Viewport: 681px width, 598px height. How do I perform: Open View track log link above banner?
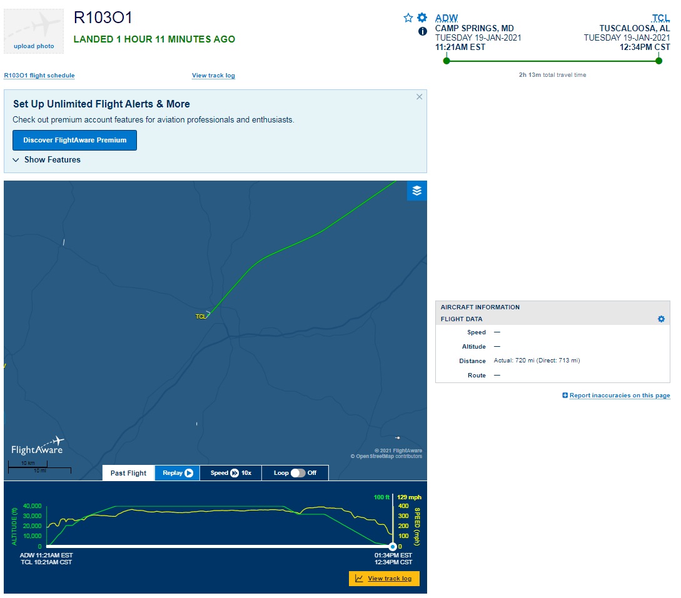tap(213, 76)
